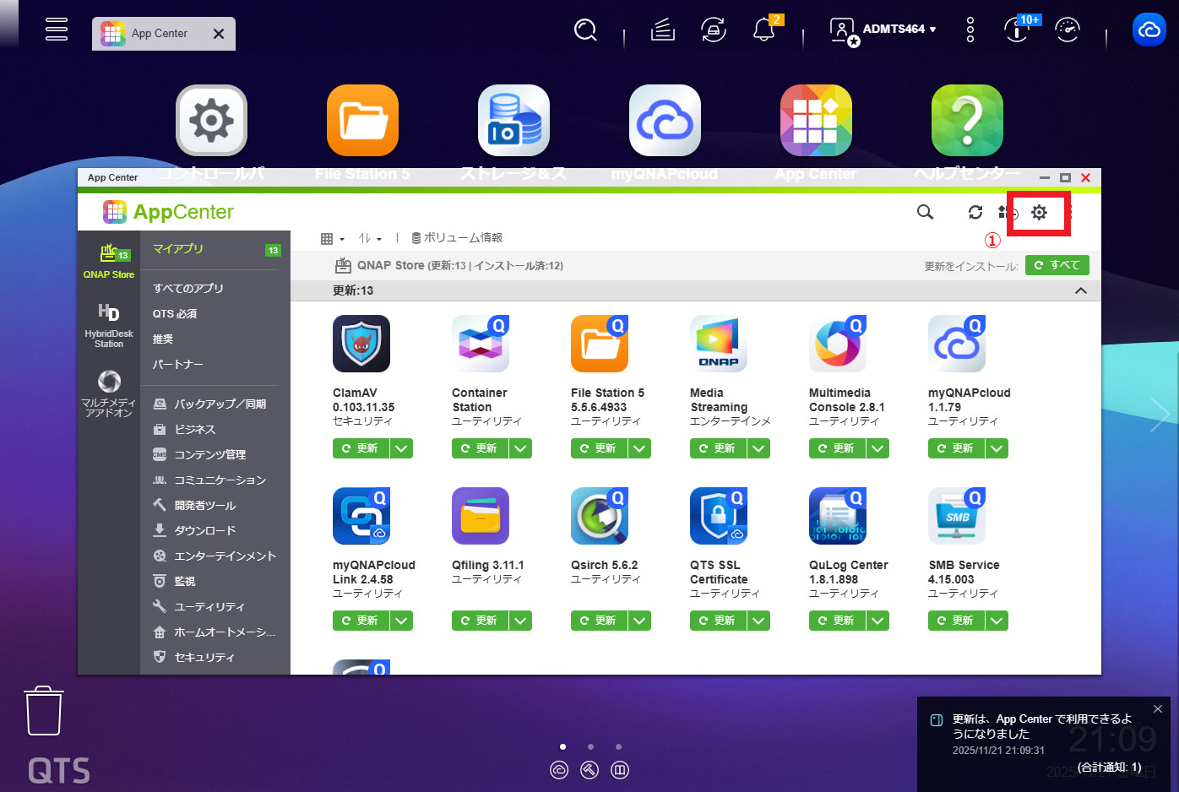Screen dimensions: 1179x792
Task: Expand dropdown arrow next to ClamAV update
Action: coord(402,448)
